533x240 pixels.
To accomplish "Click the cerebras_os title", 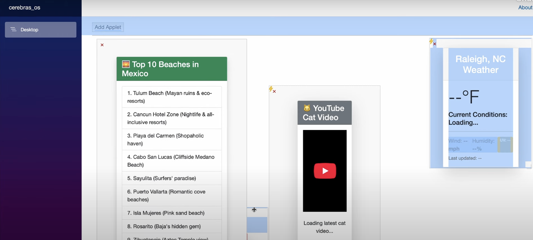I will click(25, 8).
